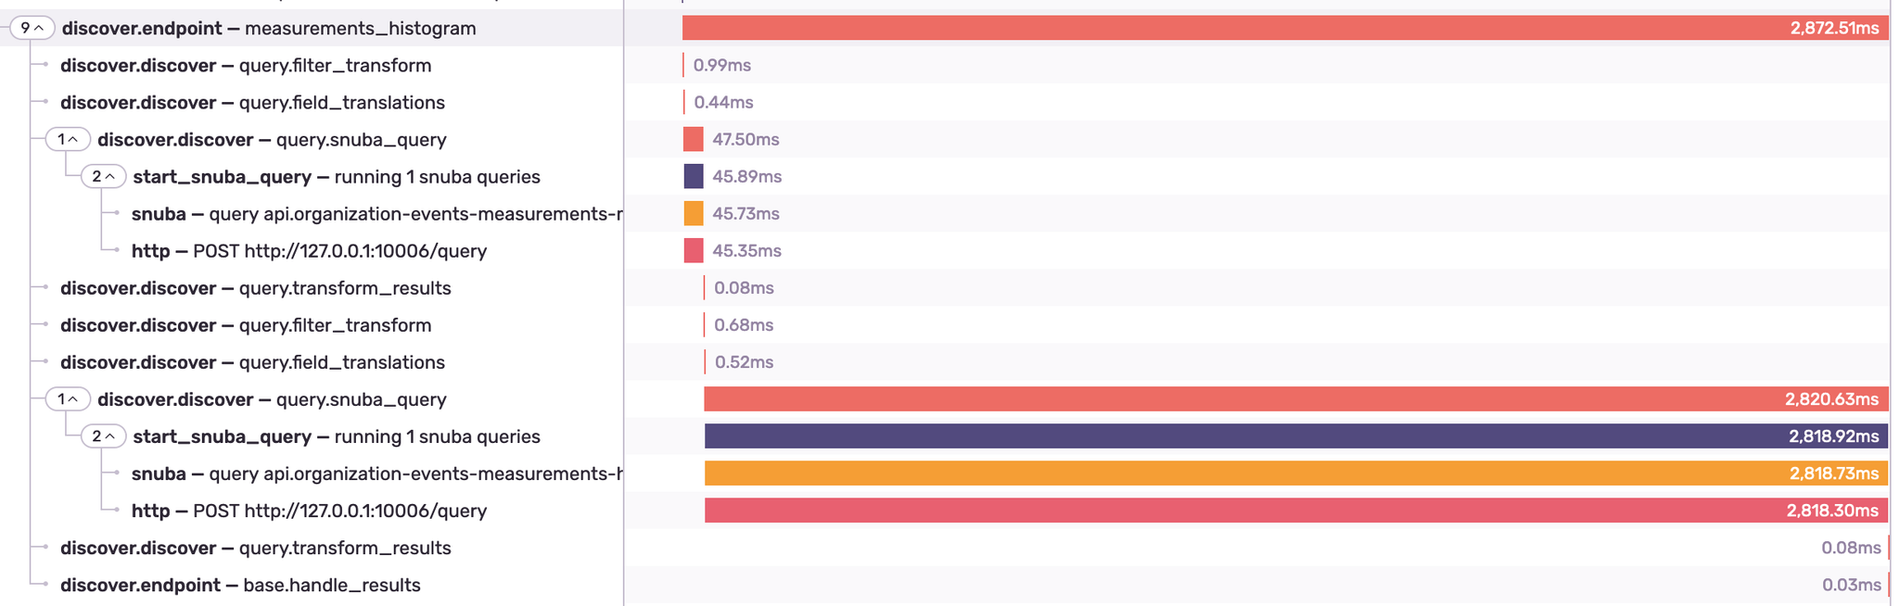1899x606 pixels.
Task: Select the second snuba query span title
Action: tap(376, 473)
